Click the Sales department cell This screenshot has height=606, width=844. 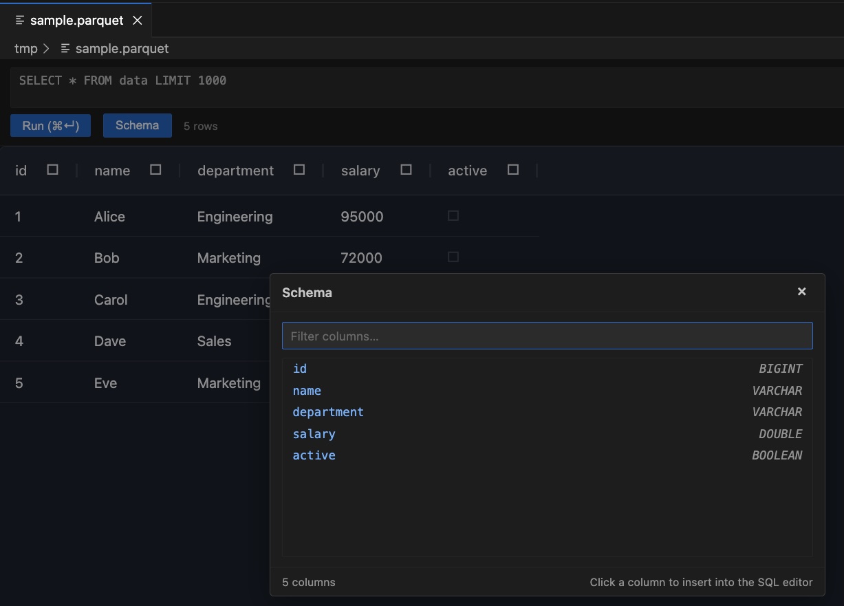click(214, 341)
